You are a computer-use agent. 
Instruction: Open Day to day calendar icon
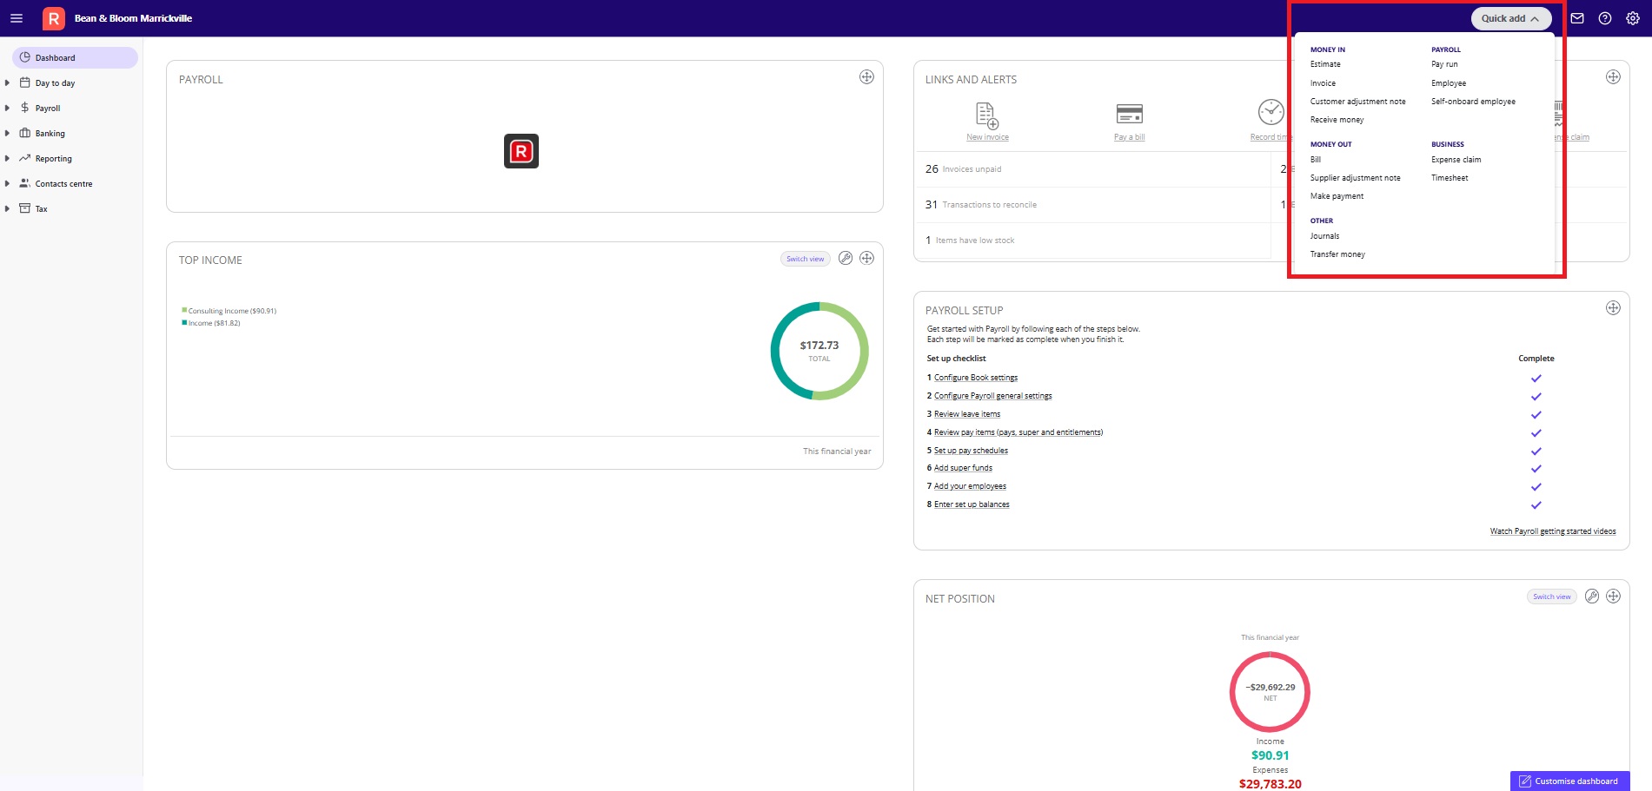pyautogui.click(x=25, y=83)
